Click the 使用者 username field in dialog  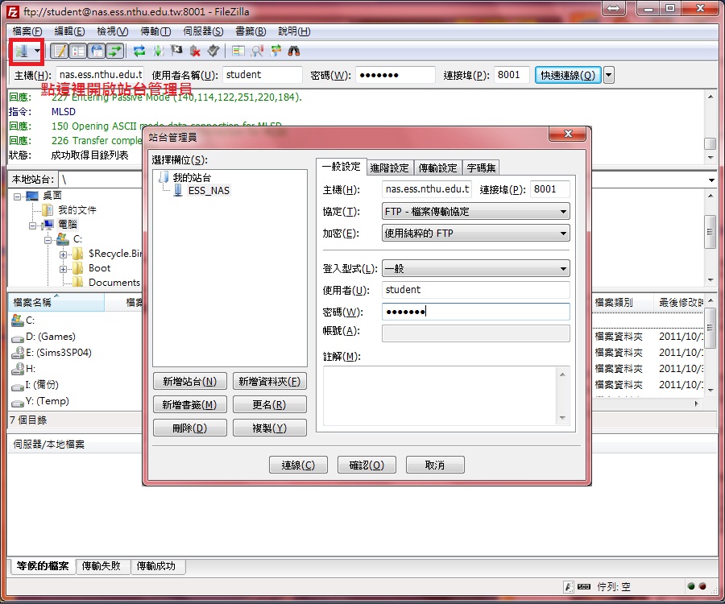click(475, 290)
